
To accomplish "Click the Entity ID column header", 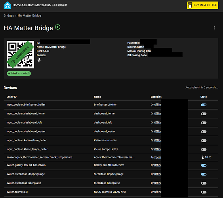I will click(11, 97).
